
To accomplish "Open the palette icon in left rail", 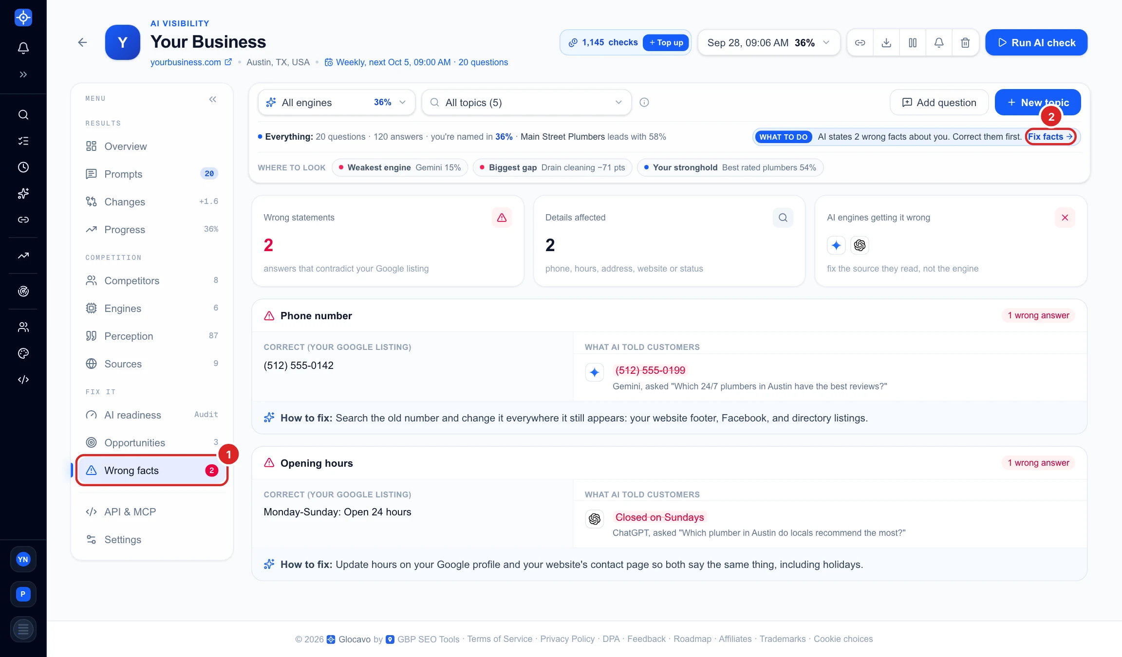I will pyautogui.click(x=23, y=353).
